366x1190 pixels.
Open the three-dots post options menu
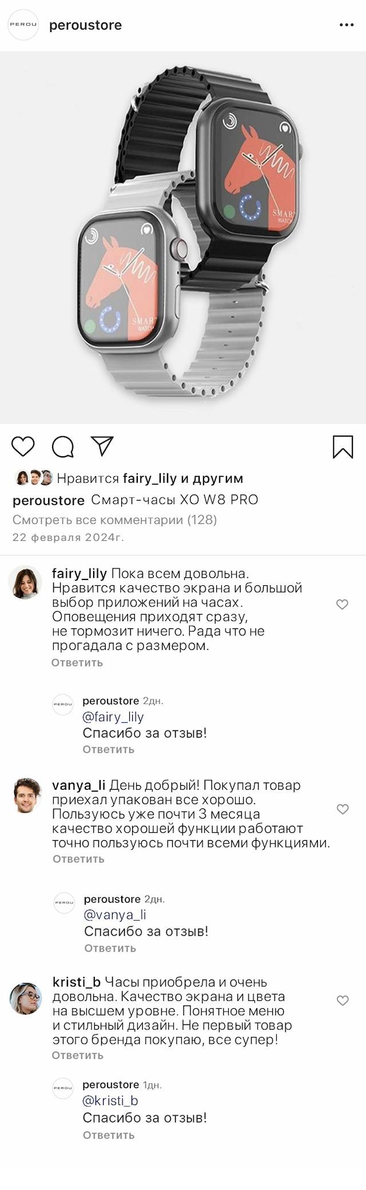tap(347, 25)
